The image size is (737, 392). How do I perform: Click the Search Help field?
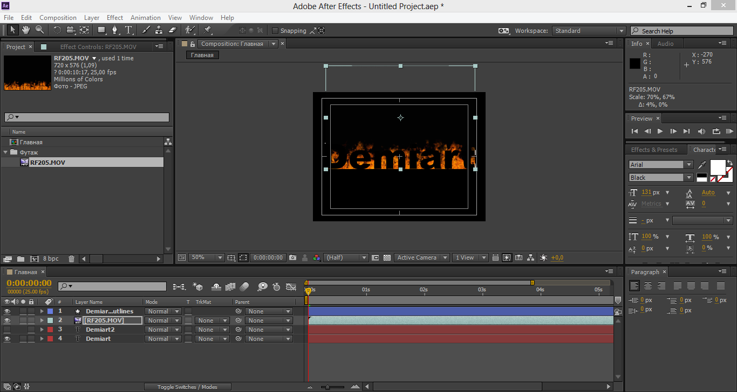[x=683, y=31]
